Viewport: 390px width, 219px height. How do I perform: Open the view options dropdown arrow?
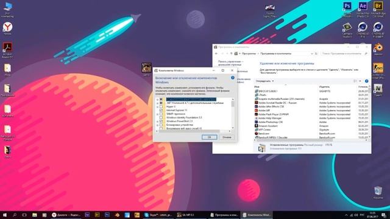[x=360, y=81]
